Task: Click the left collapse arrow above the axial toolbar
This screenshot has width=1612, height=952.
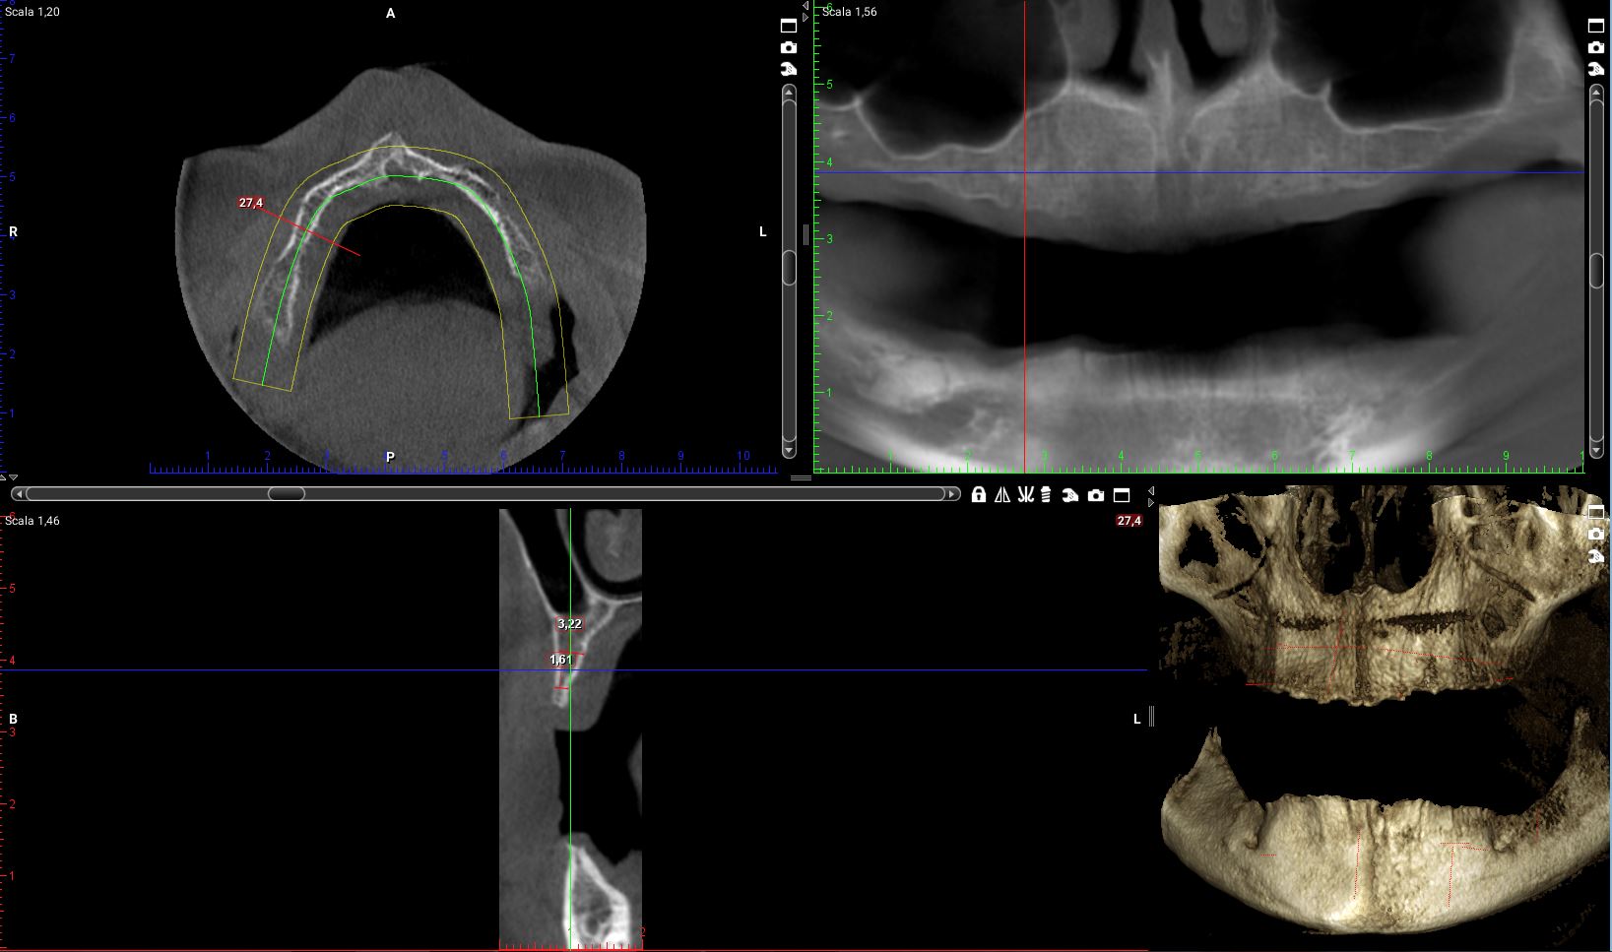Action: click(806, 7)
